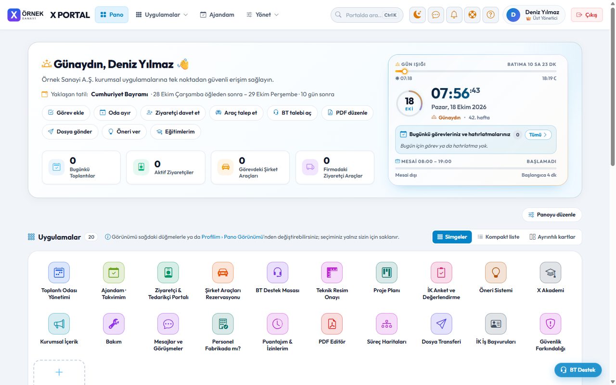Image resolution: width=616 pixels, height=385 pixels.
Task: Open İK Anket ve Değerlendirme icon
Action: [x=441, y=272]
